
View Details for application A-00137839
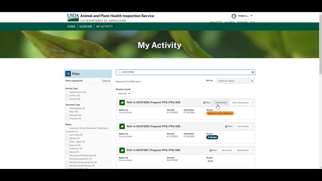click(x=243, y=126)
